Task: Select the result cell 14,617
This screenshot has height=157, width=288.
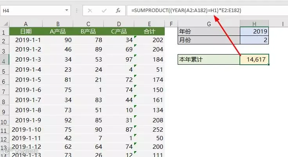Action: coord(254,59)
